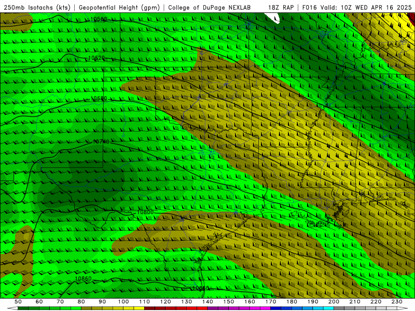Click the 70 label on color scale

pyautogui.click(x=60, y=302)
